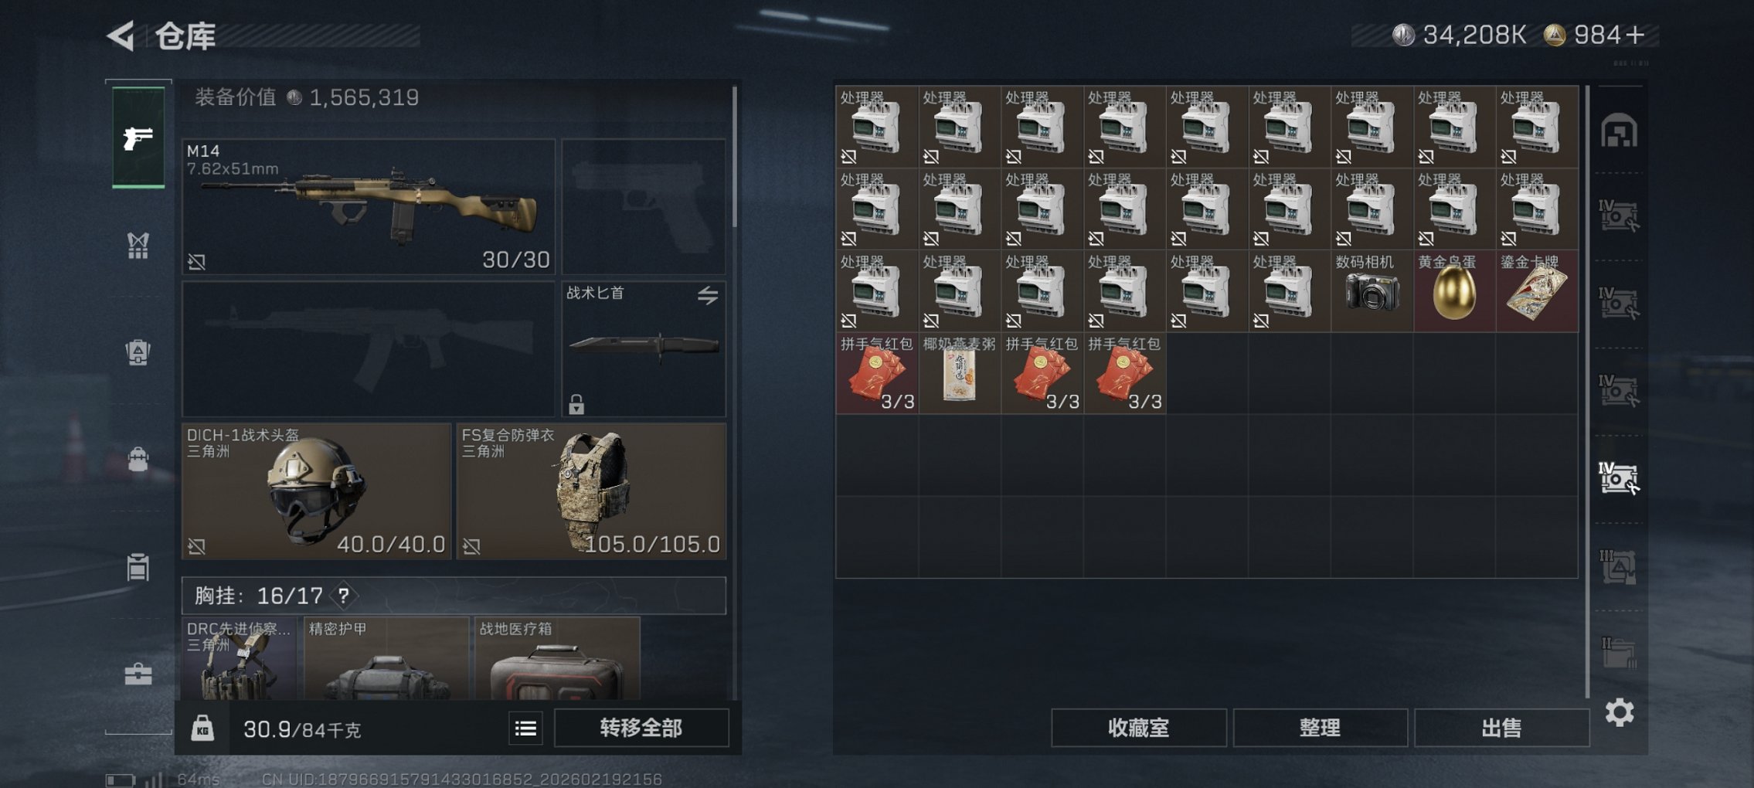Click the question mark beside 胸挂 16/17
Image resolution: width=1754 pixels, height=788 pixels.
344,596
